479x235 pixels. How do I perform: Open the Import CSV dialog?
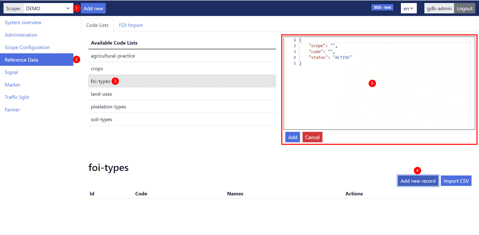(456, 181)
